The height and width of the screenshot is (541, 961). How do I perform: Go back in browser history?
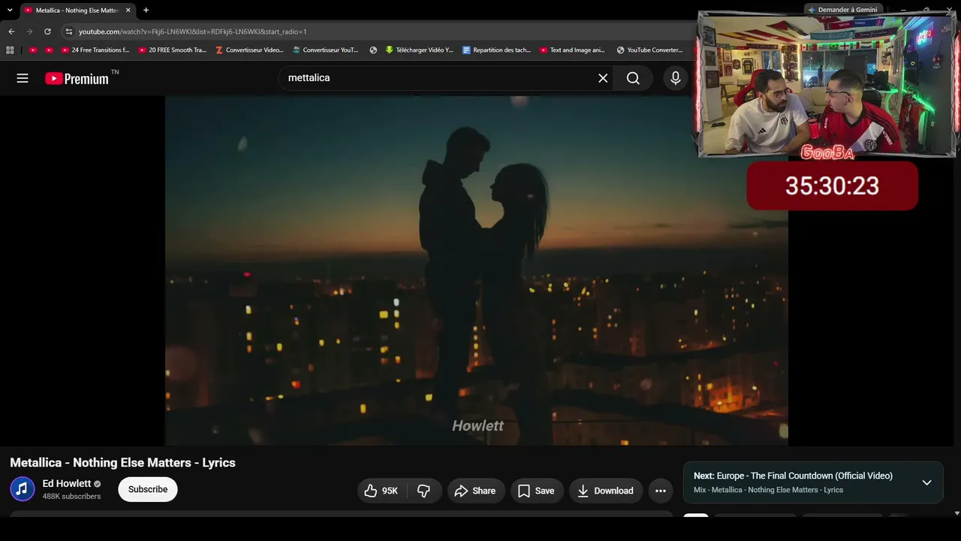click(x=11, y=32)
